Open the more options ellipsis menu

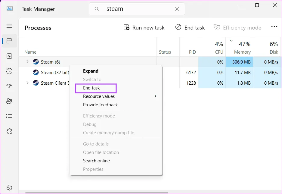coord(274,27)
